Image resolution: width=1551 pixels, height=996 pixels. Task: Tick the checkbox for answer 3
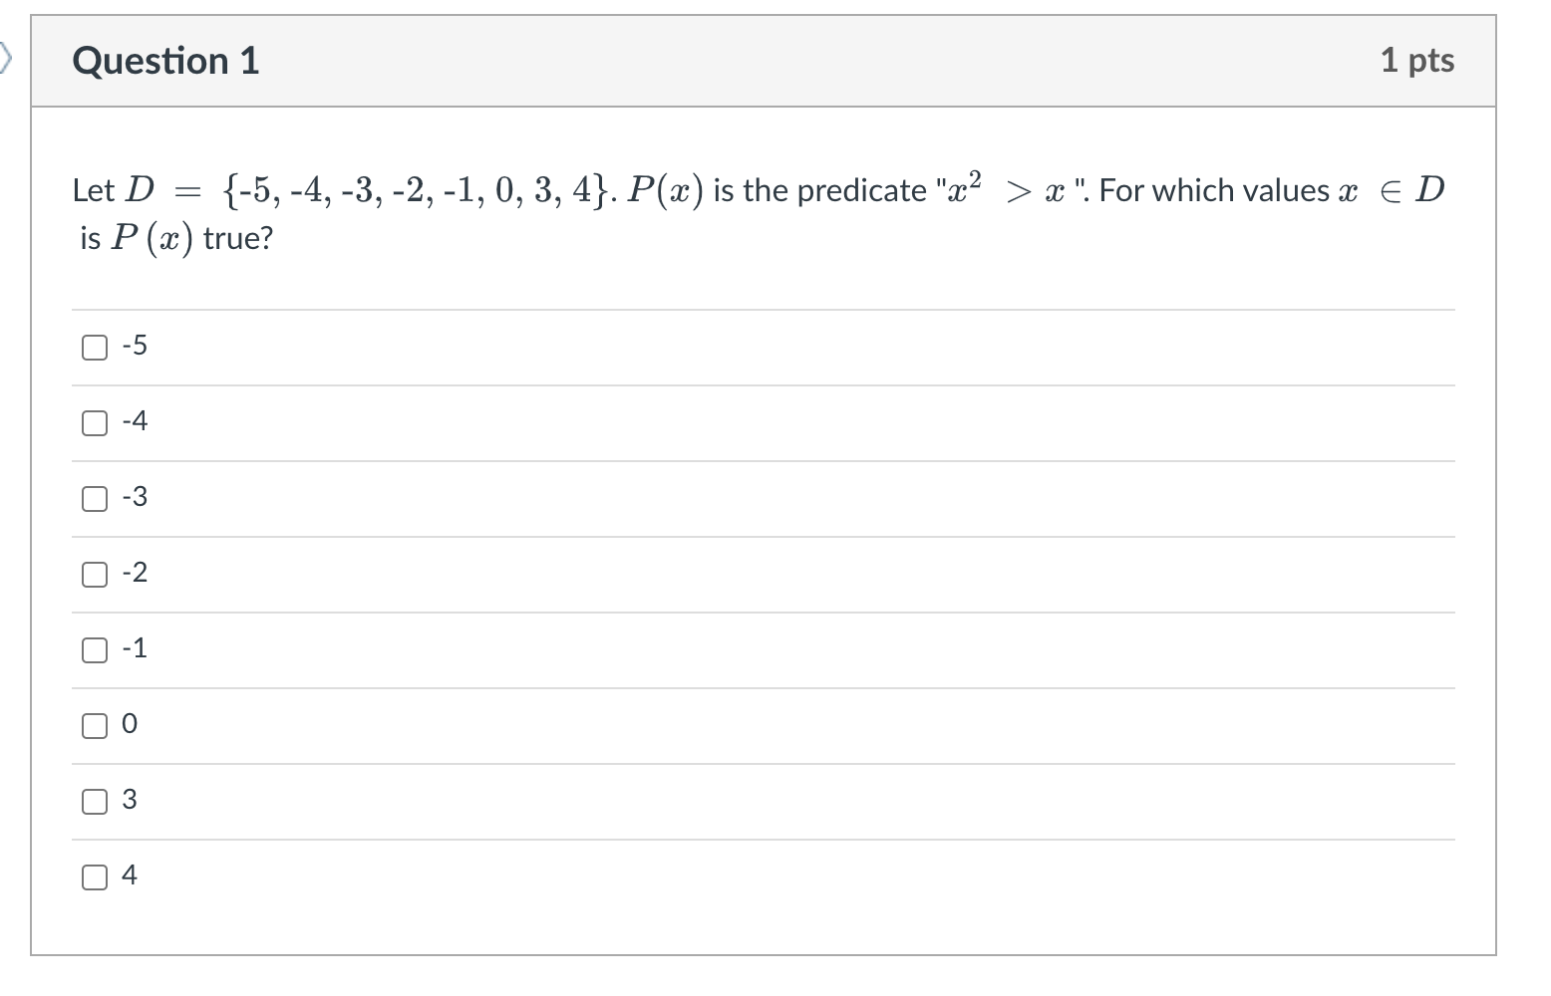pos(95,802)
